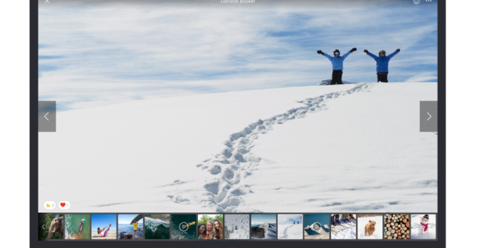
Task: Select the snowy mountain ridge thumbnail
Action: [264, 227]
